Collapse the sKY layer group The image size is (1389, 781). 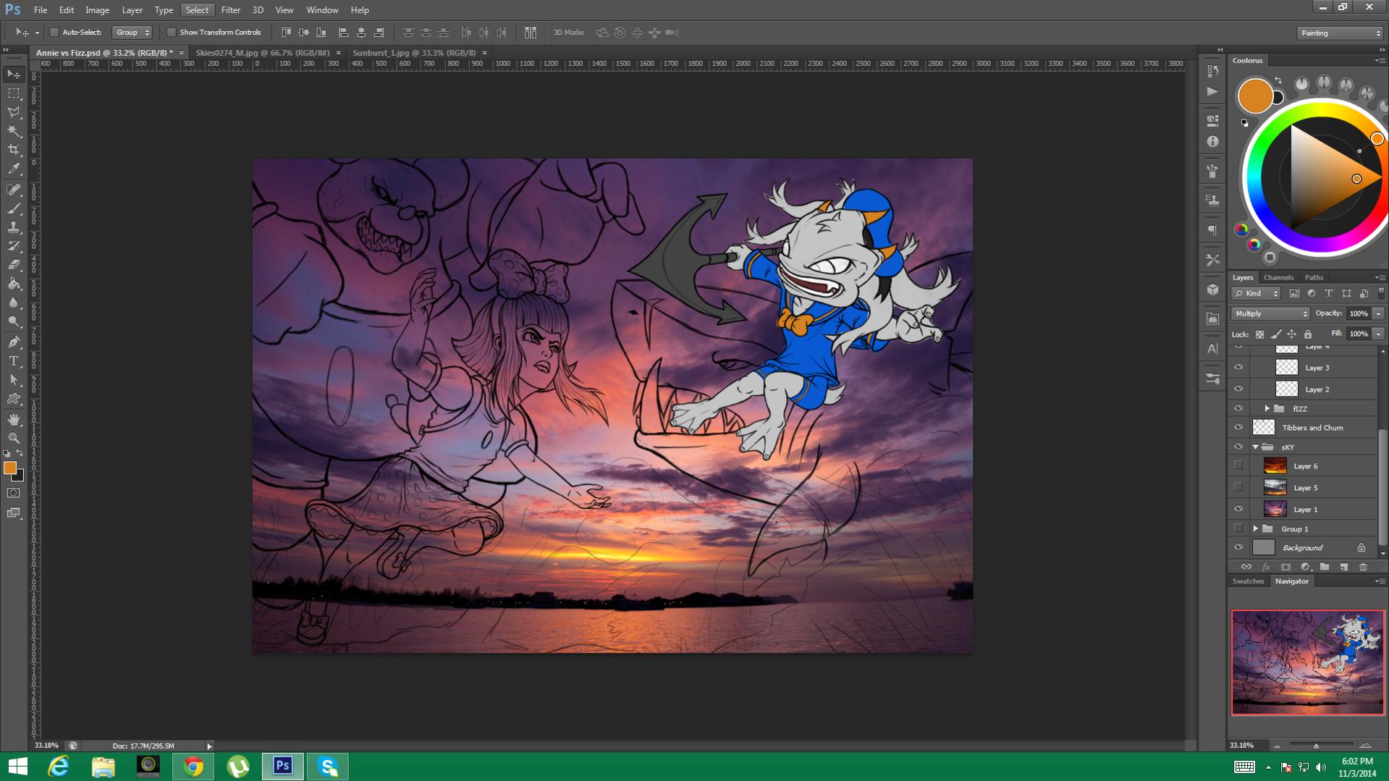1256,447
